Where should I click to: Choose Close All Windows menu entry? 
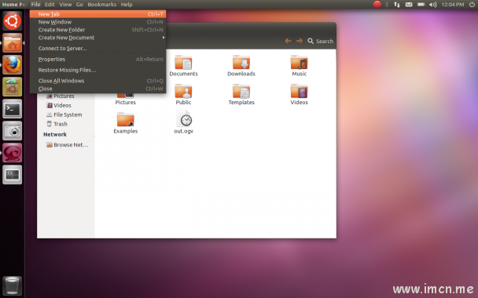coord(97,81)
